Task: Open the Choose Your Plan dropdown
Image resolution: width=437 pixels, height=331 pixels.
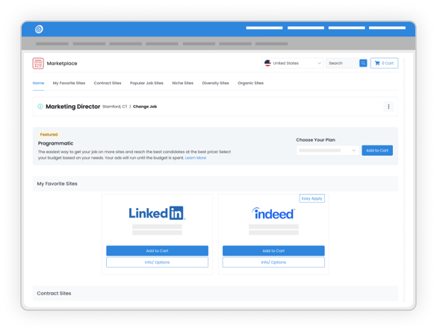Action: (x=328, y=151)
